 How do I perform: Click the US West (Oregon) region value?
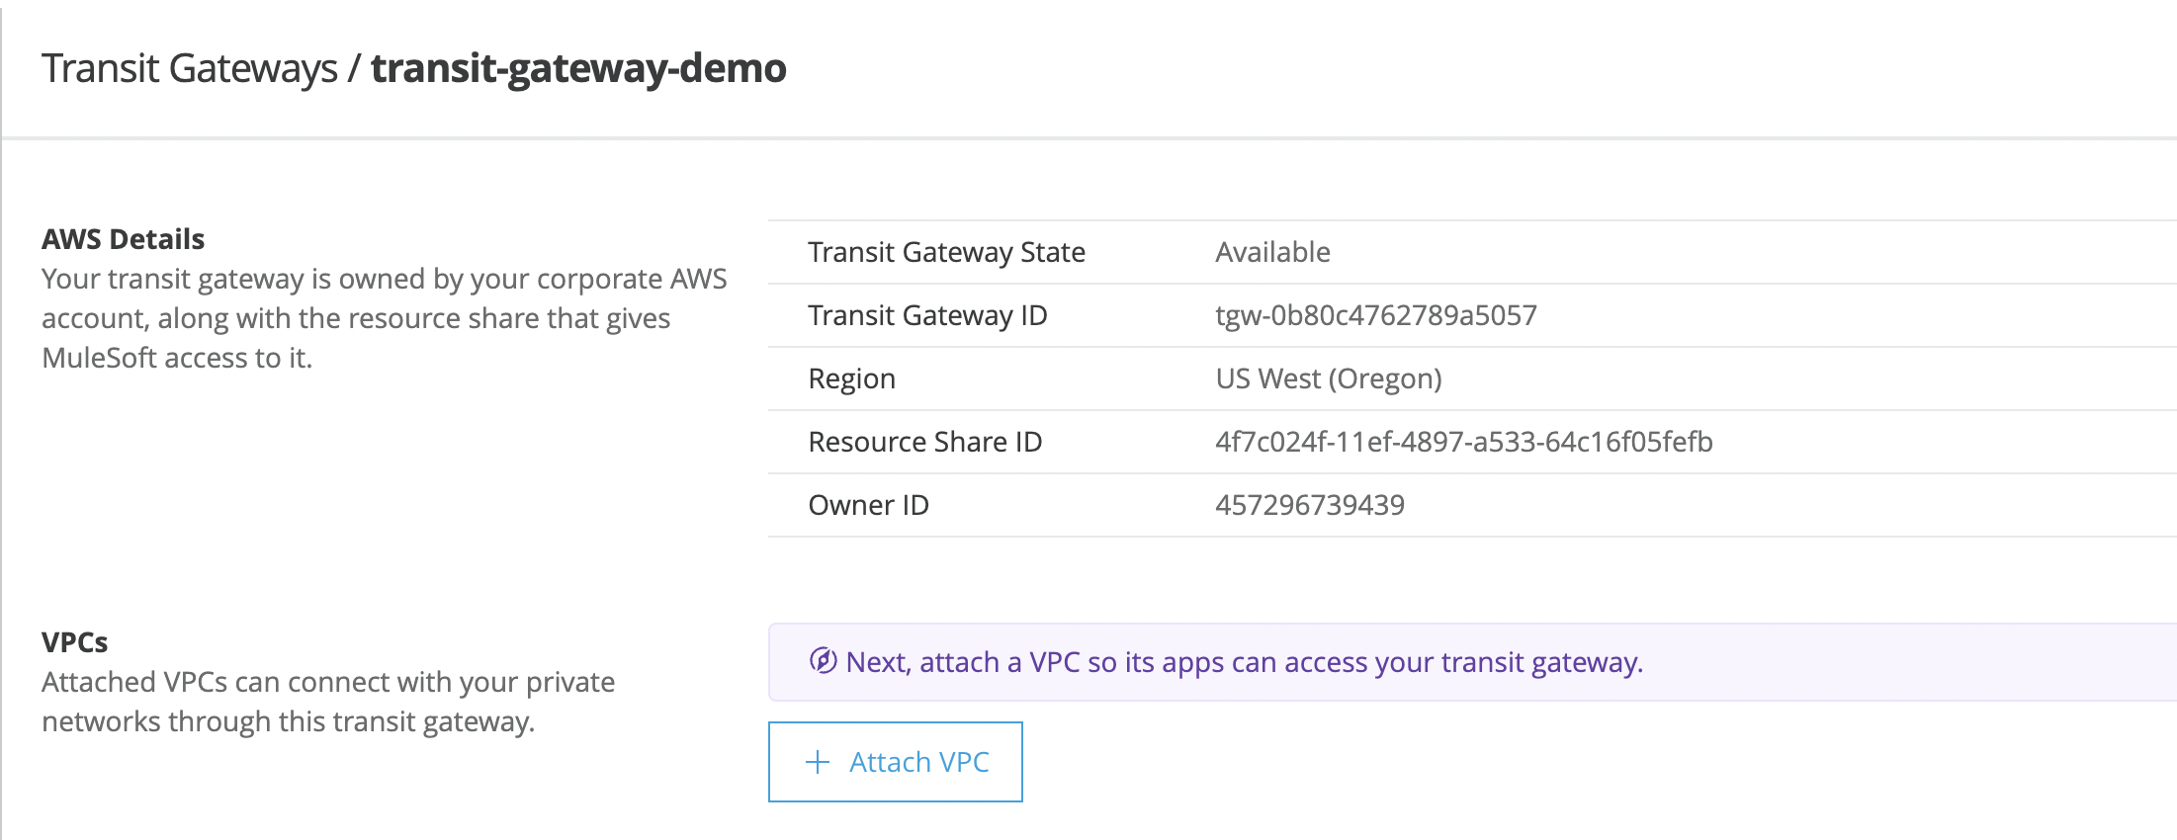tap(1328, 378)
